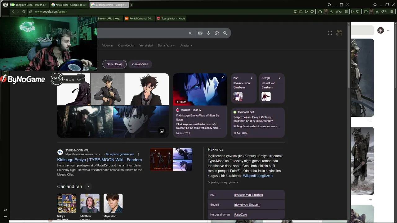Expand the Kızı card chevron
This screenshot has width=397, height=223.
pos(252,78)
